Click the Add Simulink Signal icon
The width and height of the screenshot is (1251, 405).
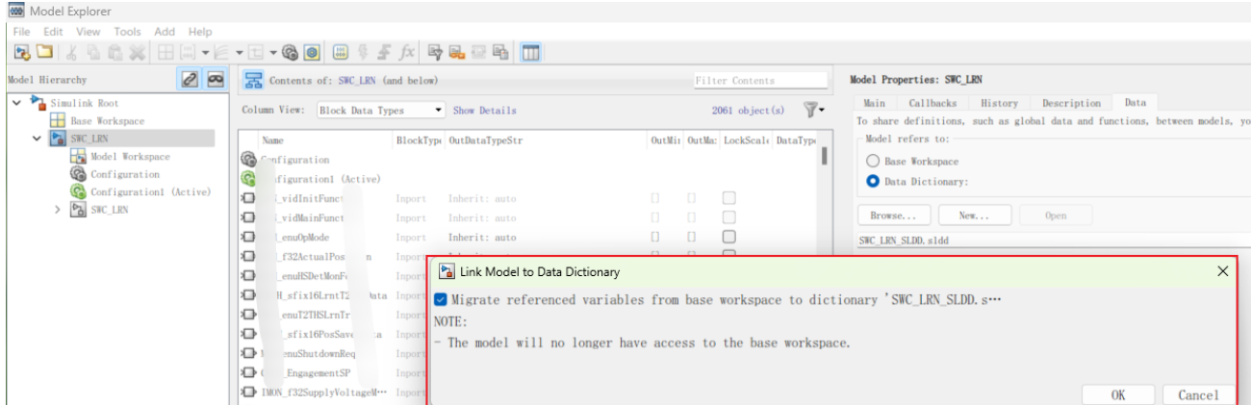point(221,53)
